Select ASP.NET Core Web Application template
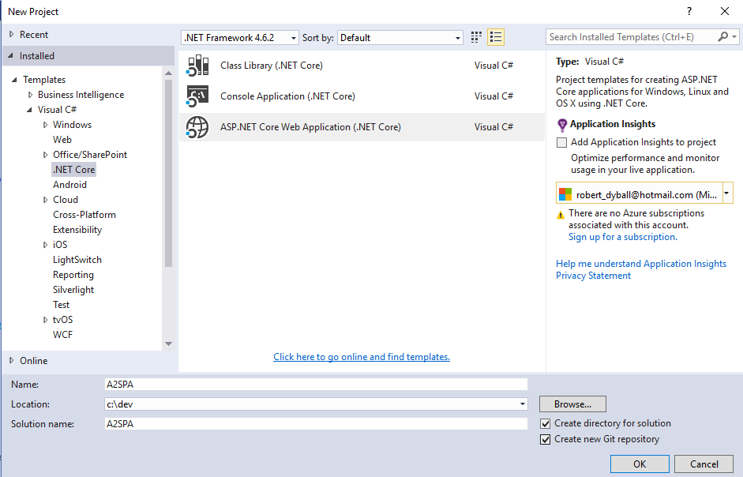 coord(362,127)
